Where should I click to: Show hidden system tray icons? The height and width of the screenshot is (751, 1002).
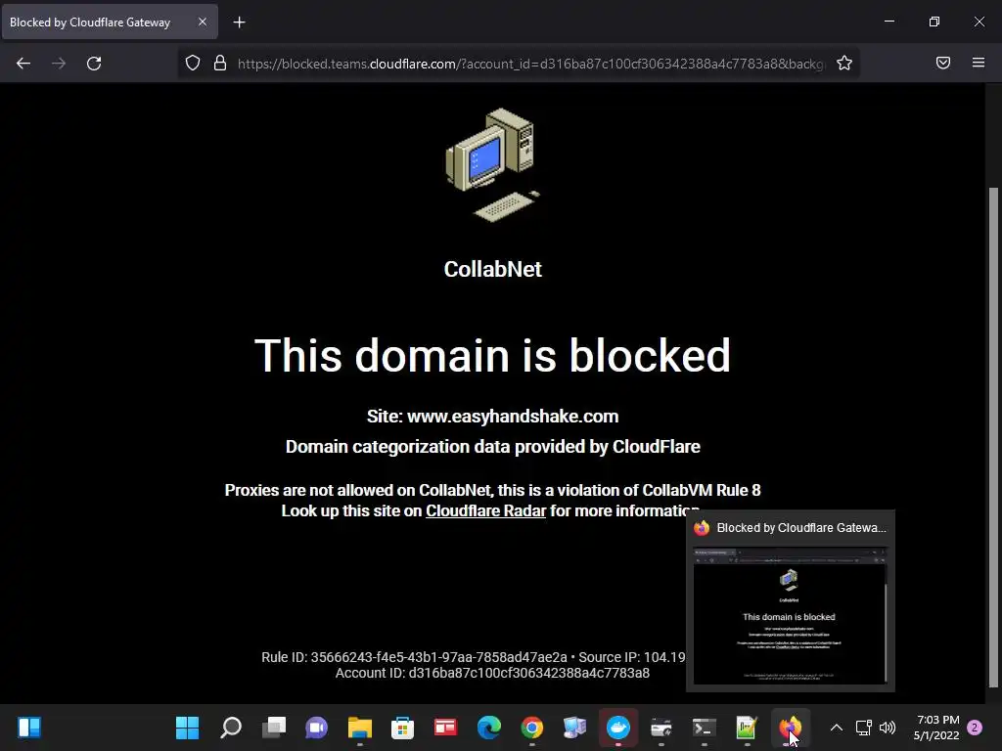(836, 728)
